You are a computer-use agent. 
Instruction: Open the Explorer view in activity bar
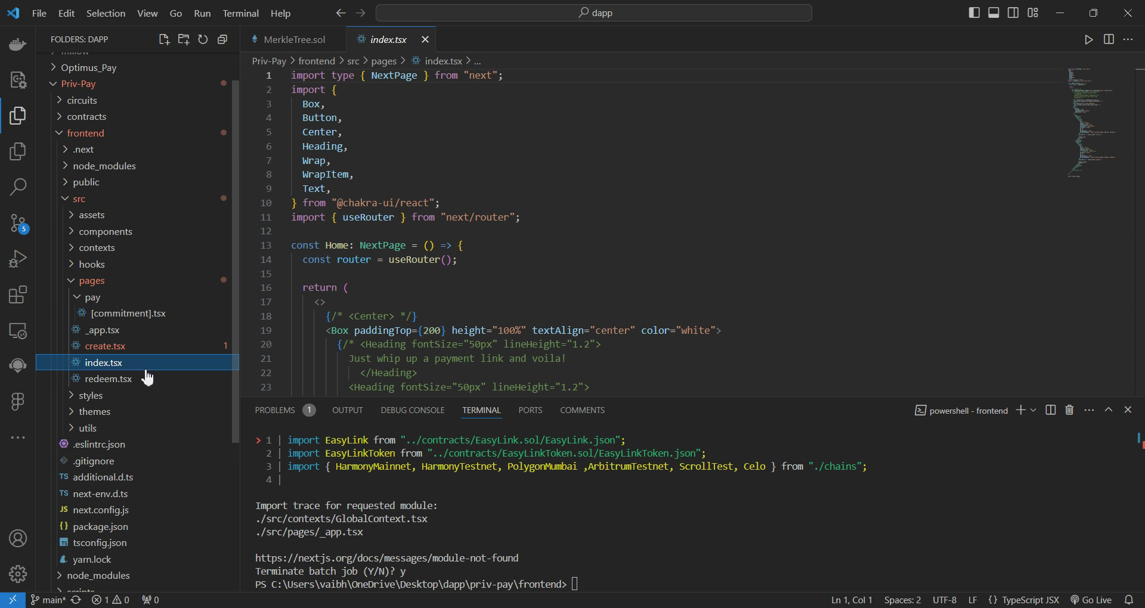tap(18, 116)
